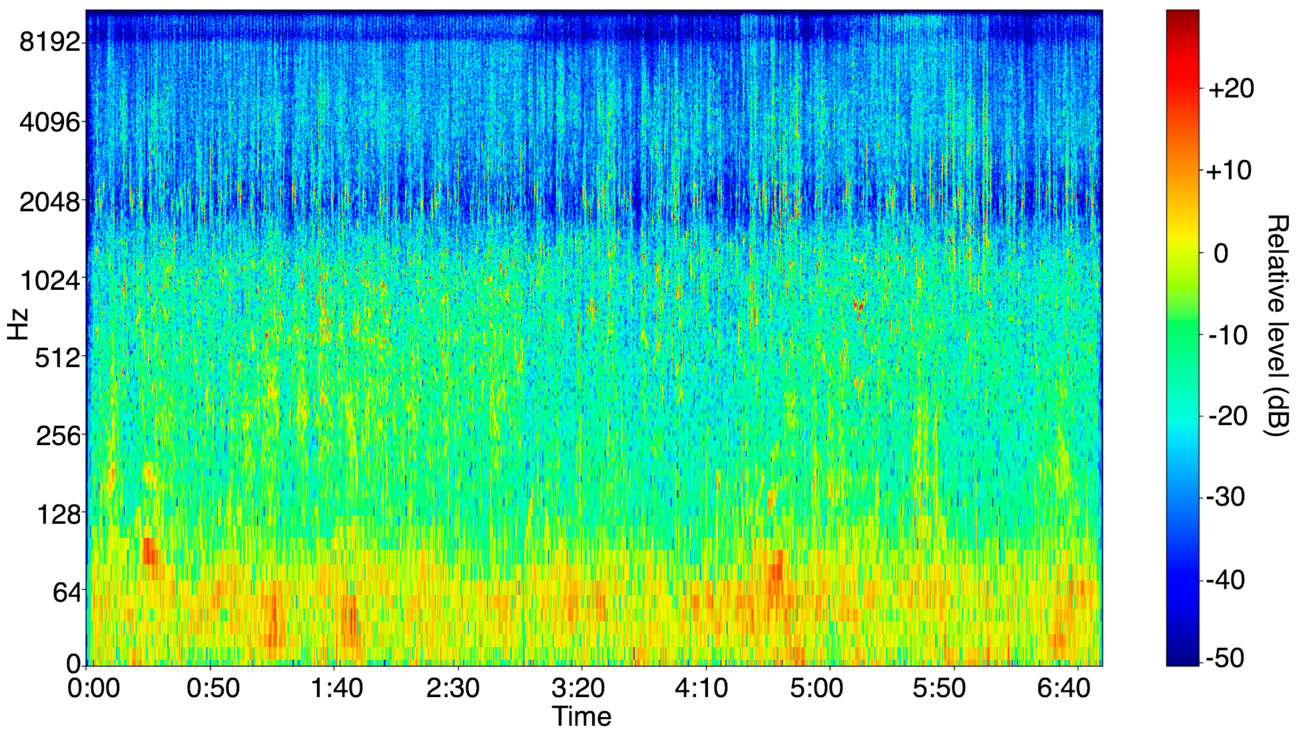This screenshot has height=742, width=1303.
Task: Click the 8192 Hz frequency label
Action: (50, 42)
